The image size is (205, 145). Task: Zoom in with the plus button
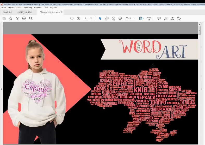click(120, 18)
